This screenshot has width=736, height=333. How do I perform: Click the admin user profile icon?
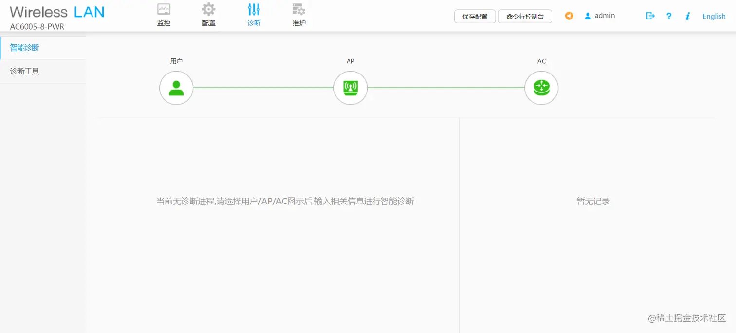click(x=588, y=16)
